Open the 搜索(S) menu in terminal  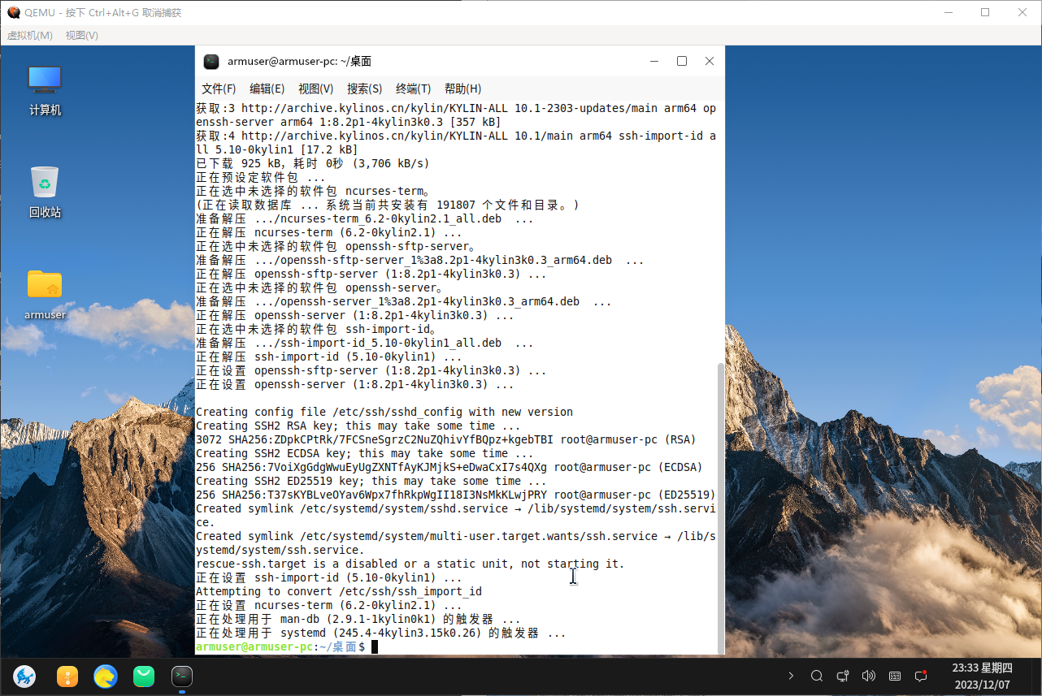(364, 89)
